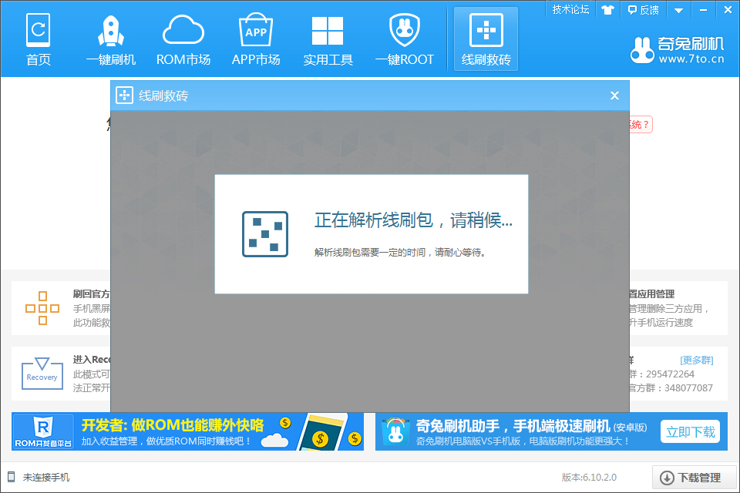Select the 实用工具 tools tab
This screenshot has height=493, width=740.
tap(328, 39)
